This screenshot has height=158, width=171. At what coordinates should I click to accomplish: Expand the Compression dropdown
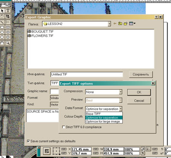pos(121,92)
